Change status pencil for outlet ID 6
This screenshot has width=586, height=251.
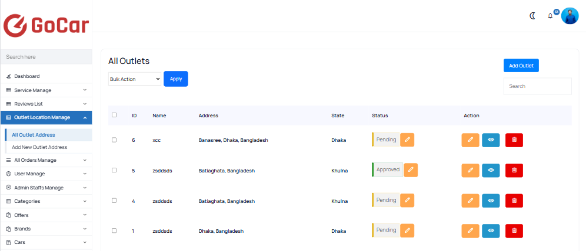point(407,140)
